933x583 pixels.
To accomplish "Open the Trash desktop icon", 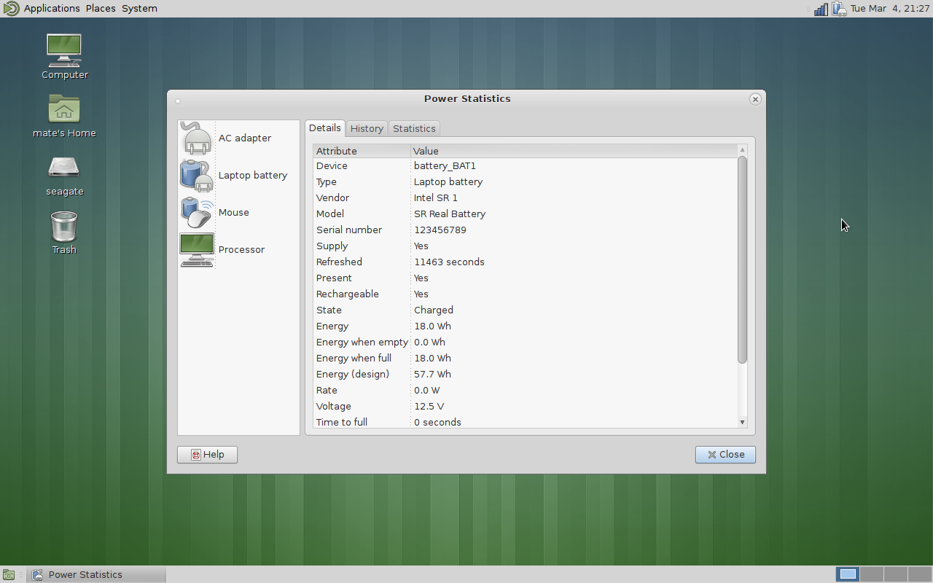I will pos(64,227).
